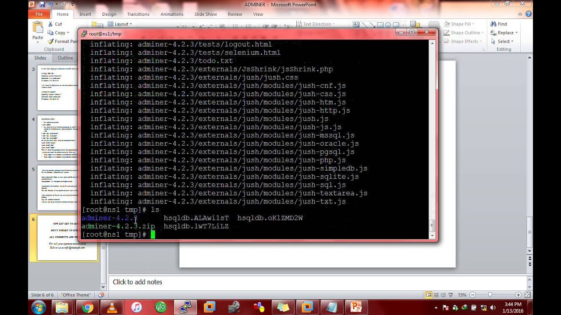Open the Shape Effects dropdown
This screenshot has height=315, width=561.
463,42
